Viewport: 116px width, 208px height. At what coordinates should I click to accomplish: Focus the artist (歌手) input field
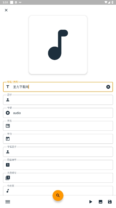[58, 100]
